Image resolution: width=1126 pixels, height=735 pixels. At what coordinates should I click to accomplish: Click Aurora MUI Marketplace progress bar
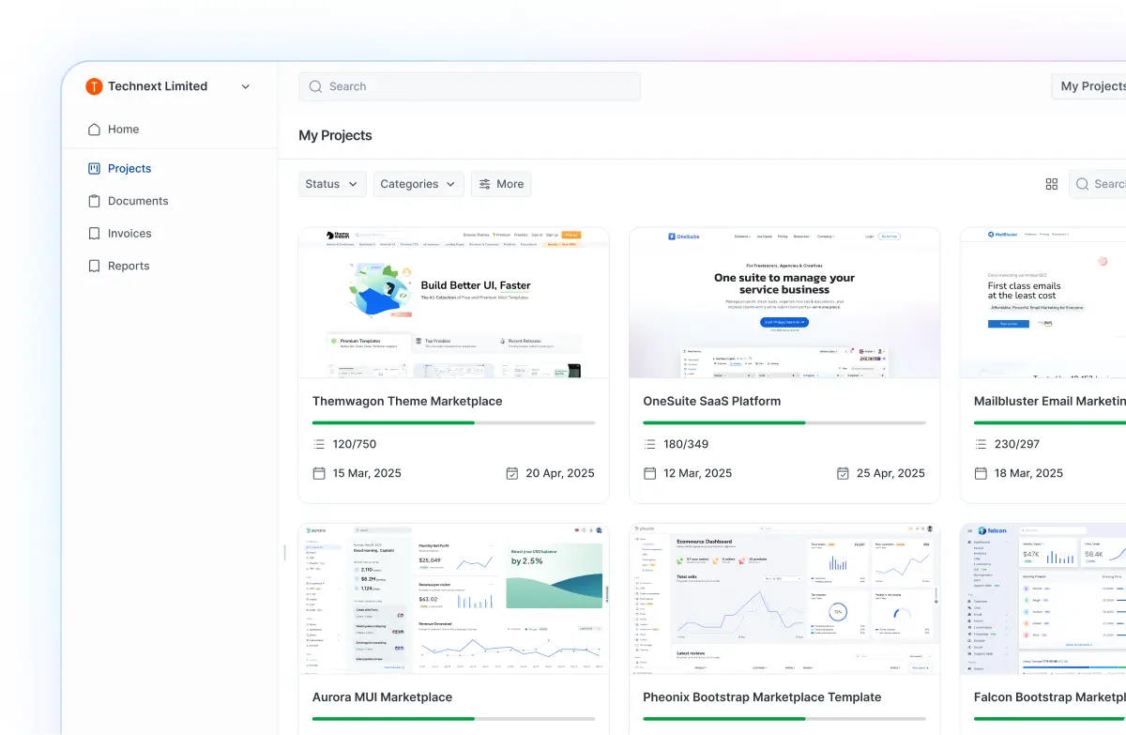454,719
